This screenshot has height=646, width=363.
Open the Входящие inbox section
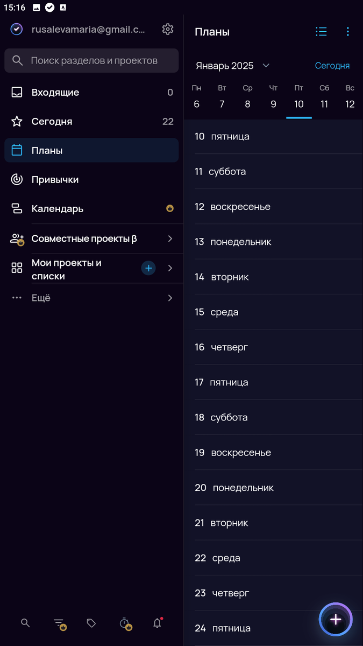(54, 92)
